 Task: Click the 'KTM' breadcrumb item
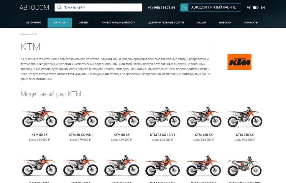pos(34,34)
